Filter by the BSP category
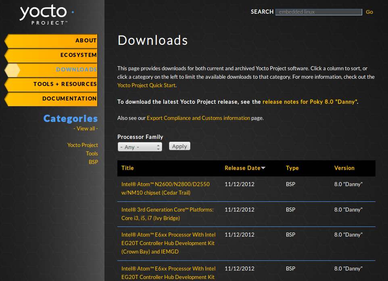This screenshot has width=388, height=281. coord(93,162)
